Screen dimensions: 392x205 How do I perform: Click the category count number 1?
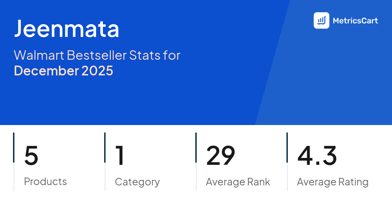click(120, 156)
